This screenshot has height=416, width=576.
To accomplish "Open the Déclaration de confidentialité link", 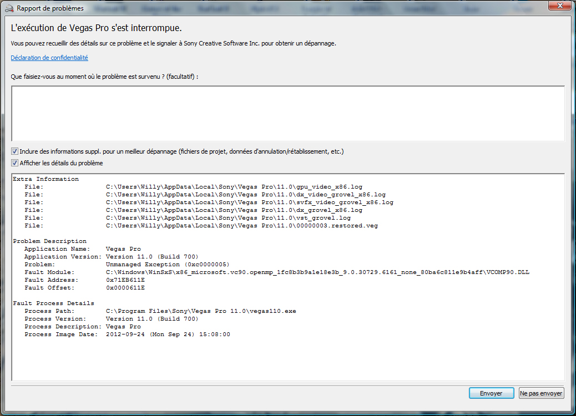I will pyautogui.click(x=49, y=58).
